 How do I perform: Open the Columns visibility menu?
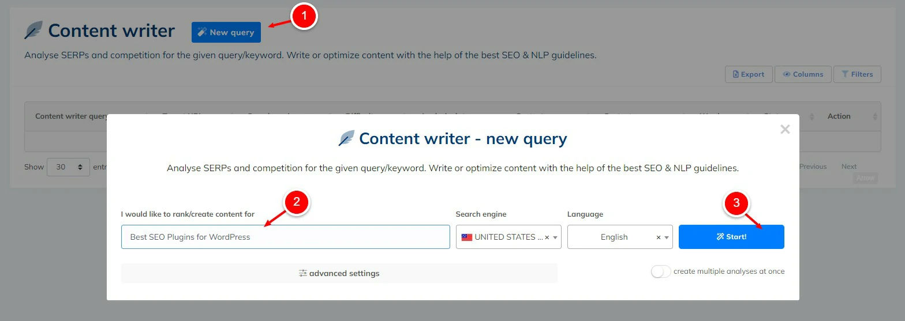click(x=803, y=74)
